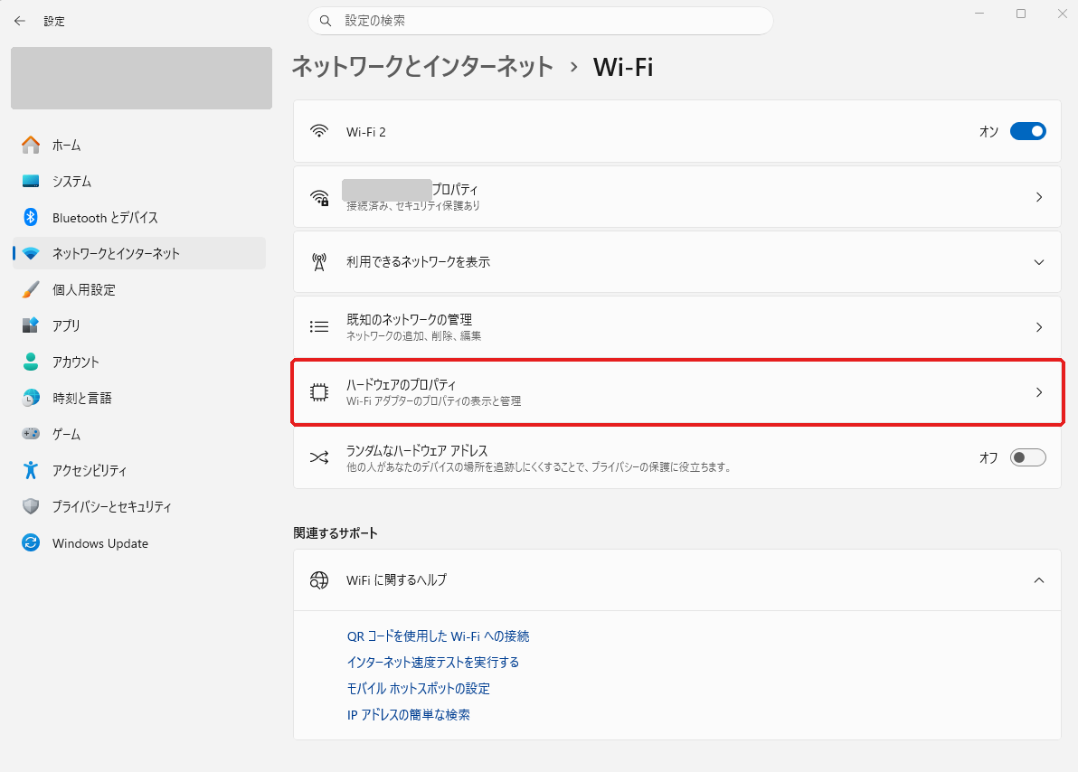
Task: Click WiFi に関するヘルプ header text
Action: 396,580
